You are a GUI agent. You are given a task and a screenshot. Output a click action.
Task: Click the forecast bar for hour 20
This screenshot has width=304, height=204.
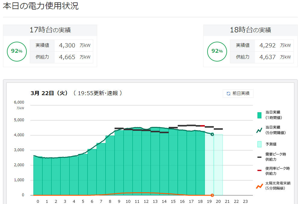click(218, 165)
